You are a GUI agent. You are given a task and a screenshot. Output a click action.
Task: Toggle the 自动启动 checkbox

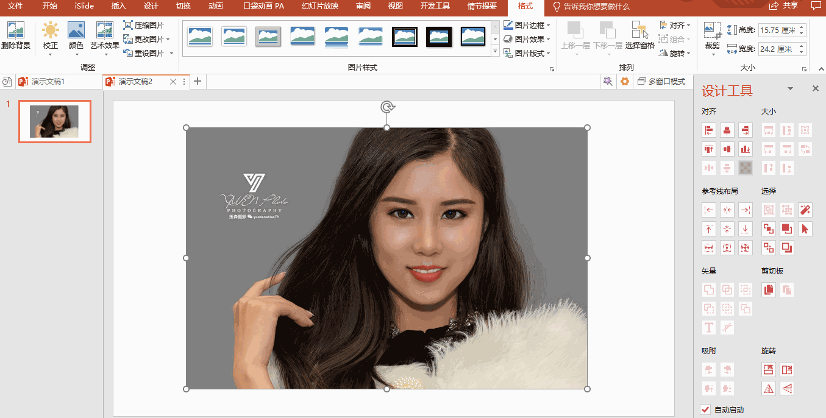(x=705, y=409)
